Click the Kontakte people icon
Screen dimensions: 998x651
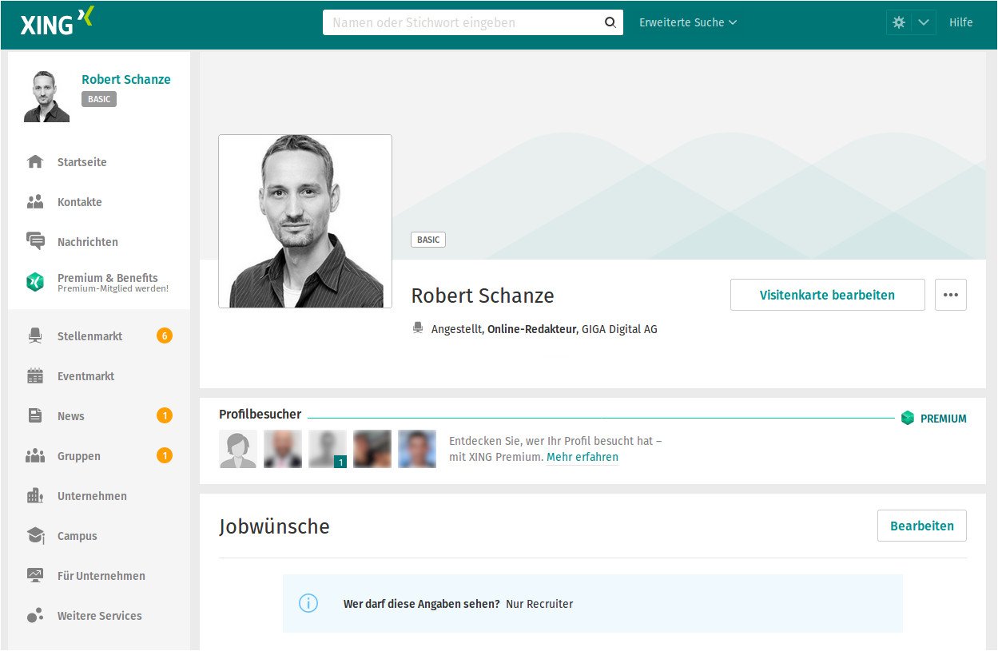coord(35,202)
